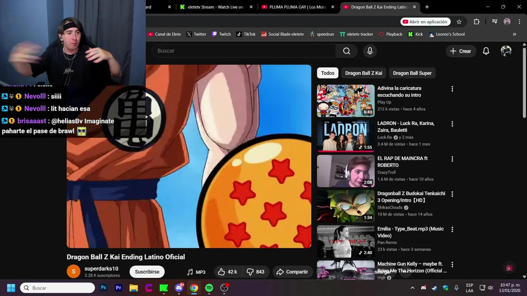Click the MP3 download button
The image size is (527, 296).
coord(196,272)
